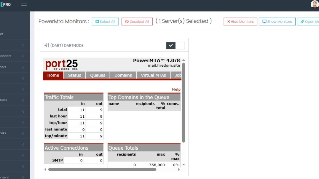The width and height of the screenshot is (319, 179).
Task: Click the monitor's horizontal scrollbar
Action: [x=98, y=170]
